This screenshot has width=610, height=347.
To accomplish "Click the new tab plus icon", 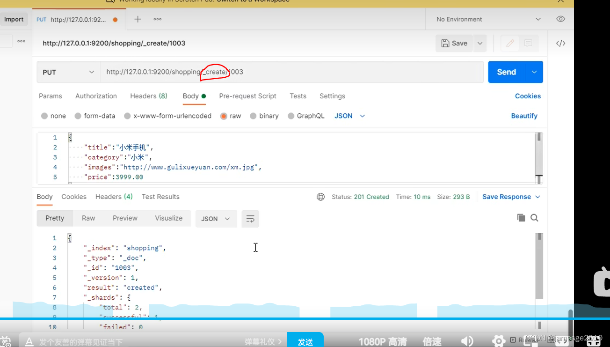I will click(138, 19).
